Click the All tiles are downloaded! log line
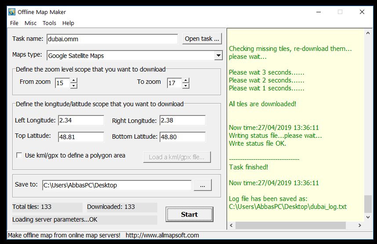377x244 pixels. (263, 104)
